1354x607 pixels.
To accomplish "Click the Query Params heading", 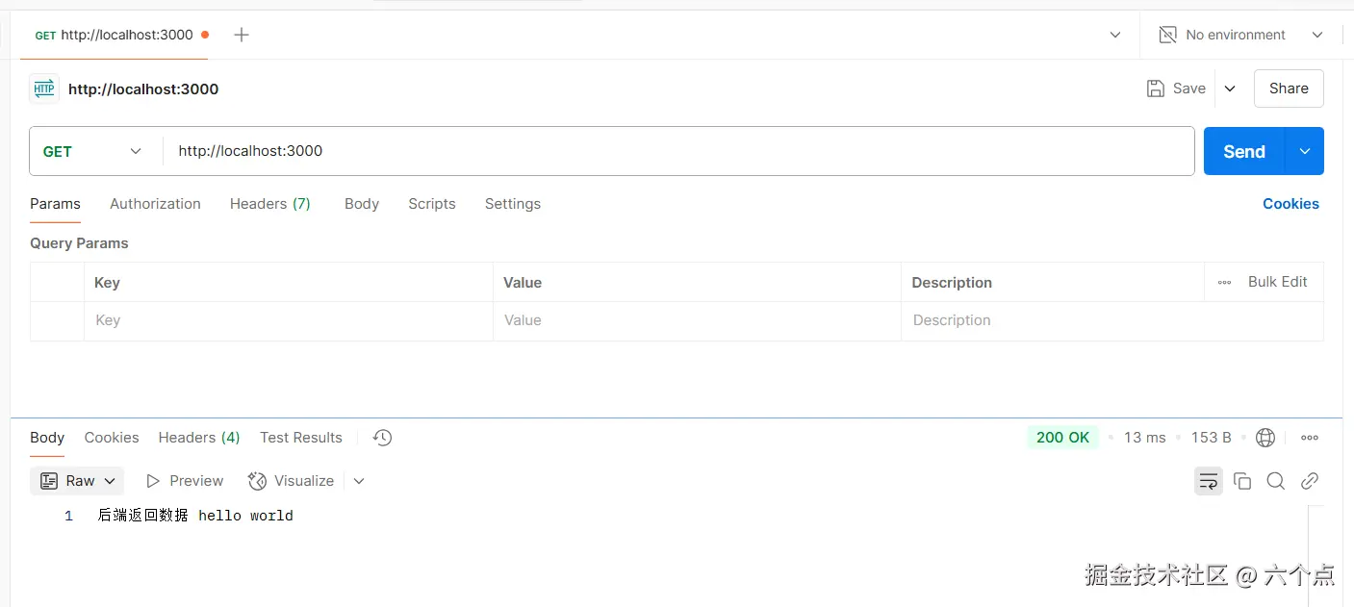I will [79, 243].
